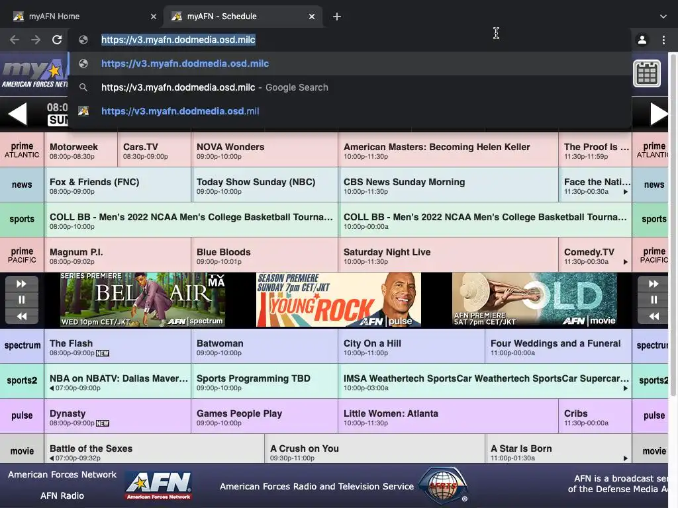The image size is (678, 508).
Task: Select the left sports channel label
Action: pos(22,220)
